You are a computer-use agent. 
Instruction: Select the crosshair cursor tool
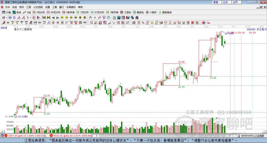[x=95, y=18]
